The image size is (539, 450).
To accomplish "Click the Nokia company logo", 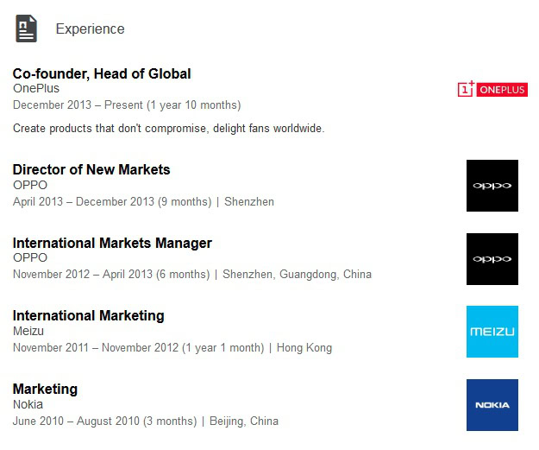I will [x=492, y=404].
